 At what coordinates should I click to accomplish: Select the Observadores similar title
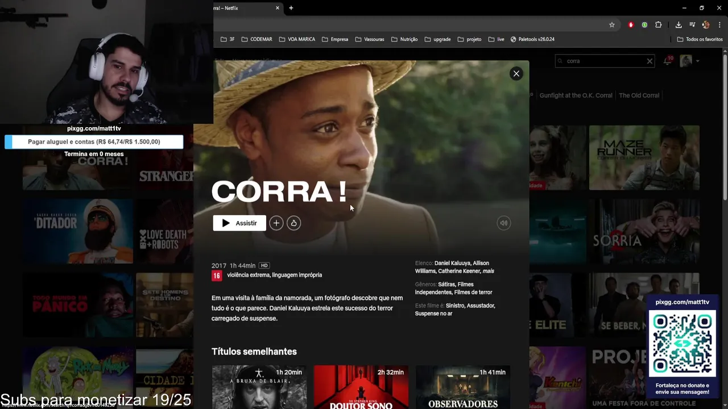(462, 387)
